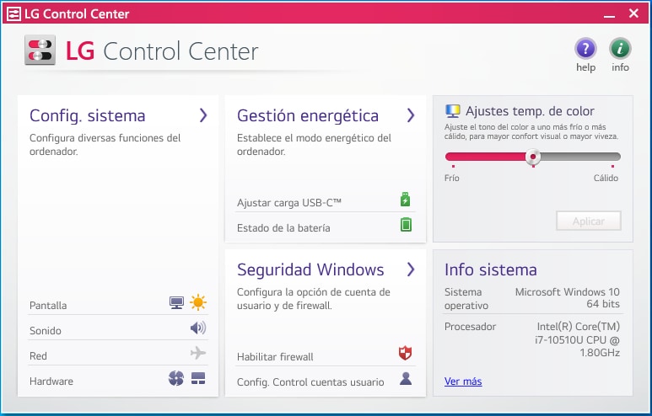Open the help icon

tap(585, 49)
